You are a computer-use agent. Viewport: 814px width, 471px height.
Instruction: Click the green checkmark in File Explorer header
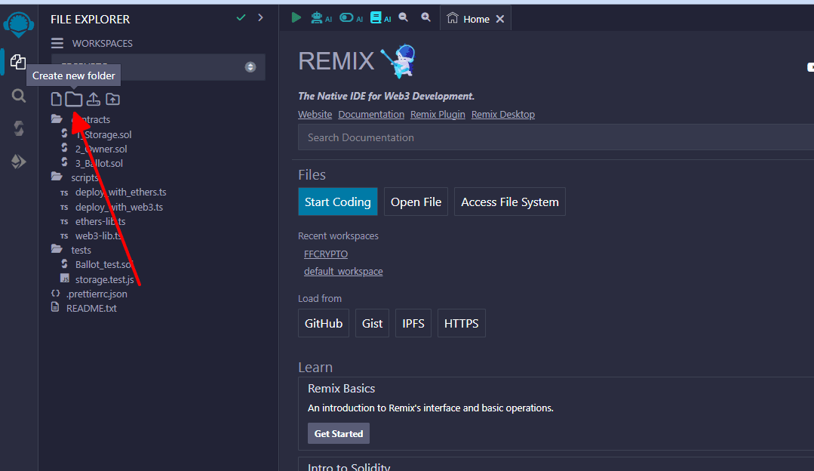(241, 18)
